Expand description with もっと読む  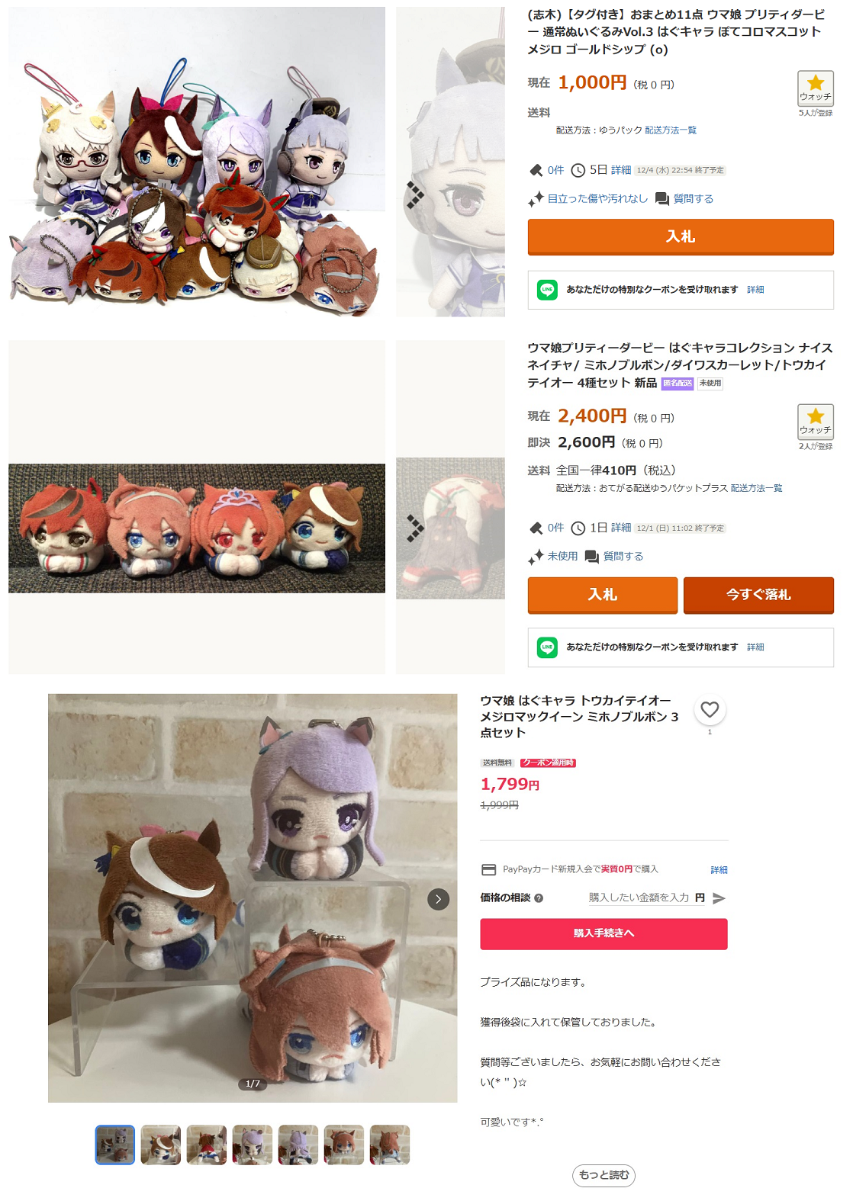click(x=604, y=1175)
